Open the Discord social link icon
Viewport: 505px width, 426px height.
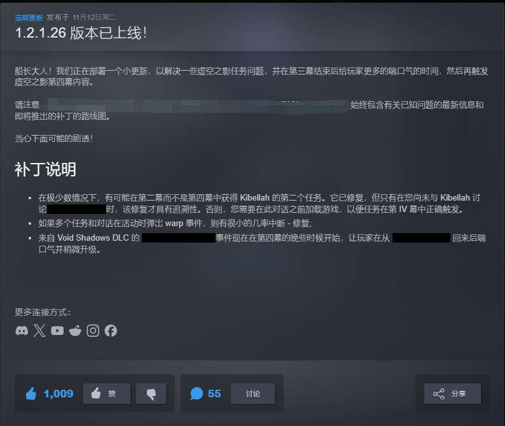coord(22,331)
